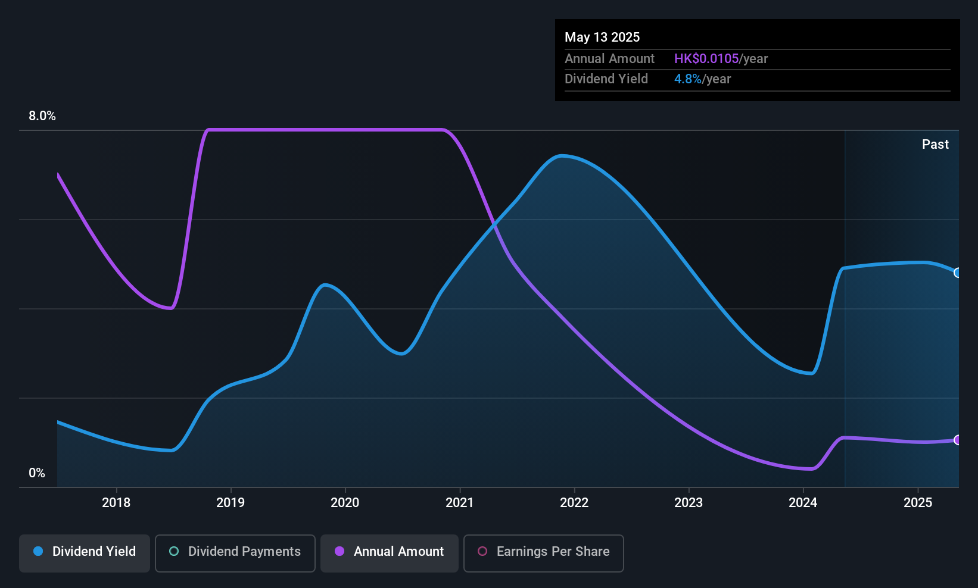This screenshot has height=588, width=978.
Task: Click the Past region label
Action: pyautogui.click(x=935, y=145)
